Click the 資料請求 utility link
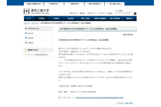This screenshot has width=161, height=107. [x=82, y=13]
